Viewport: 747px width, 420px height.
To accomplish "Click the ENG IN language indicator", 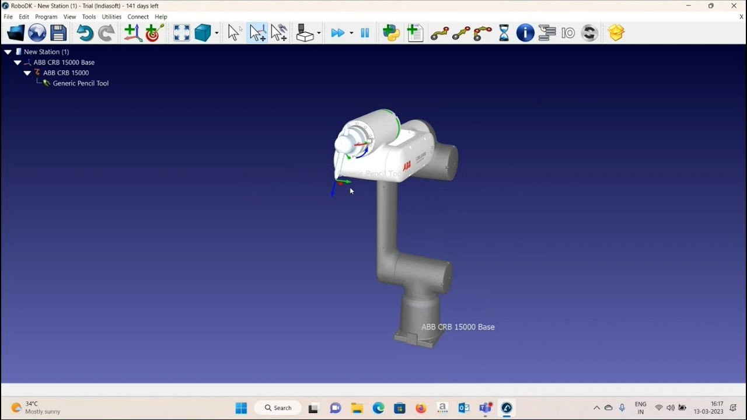I will click(x=640, y=408).
